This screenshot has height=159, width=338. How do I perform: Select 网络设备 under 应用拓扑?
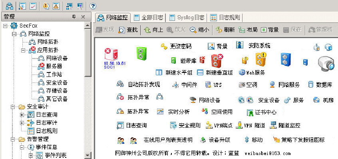point(57,58)
